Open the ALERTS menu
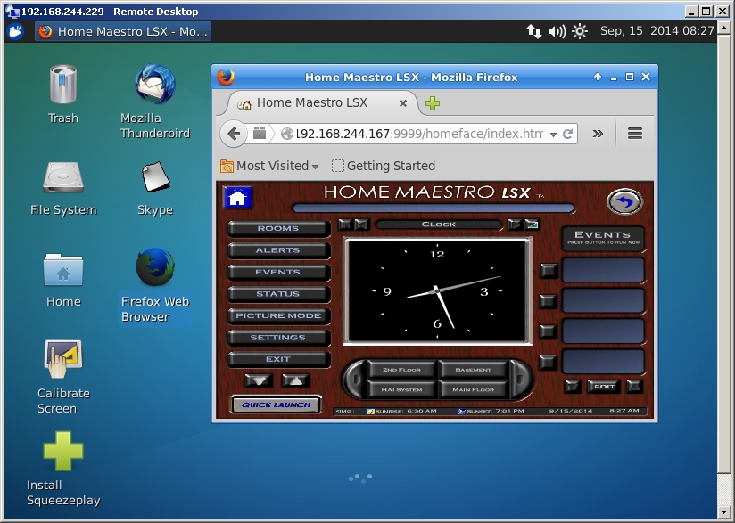 pos(278,250)
